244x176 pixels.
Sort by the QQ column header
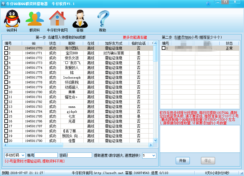click(34, 43)
